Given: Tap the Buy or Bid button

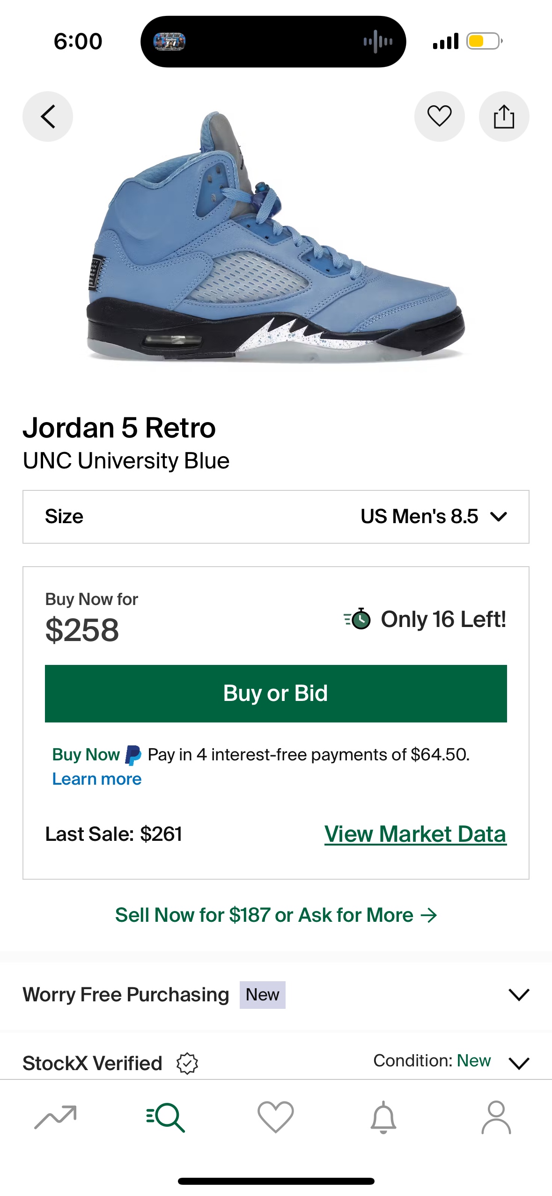Looking at the screenshot, I should click(x=276, y=693).
